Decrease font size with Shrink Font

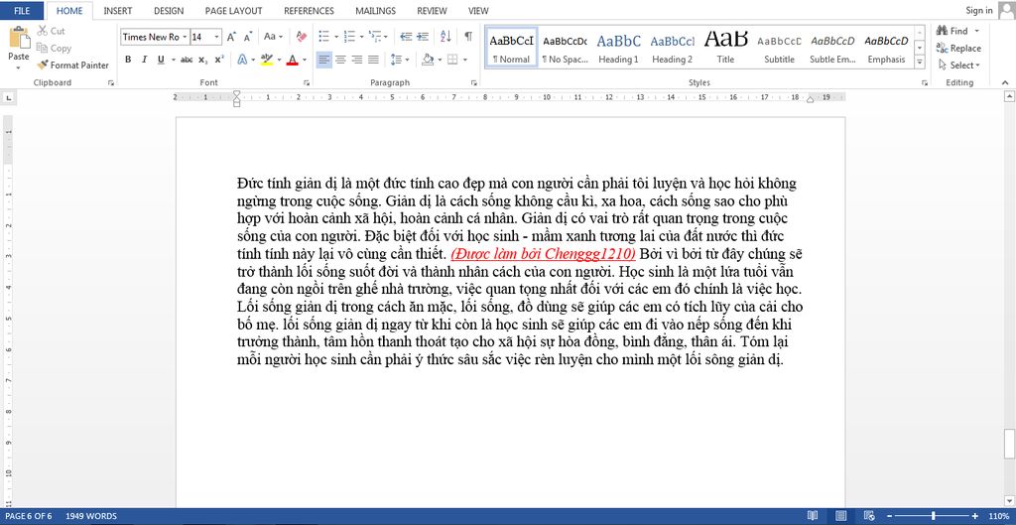(x=247, y=37)
